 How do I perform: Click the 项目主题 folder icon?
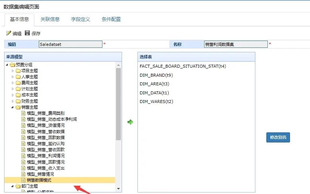(x=18, y=71)
